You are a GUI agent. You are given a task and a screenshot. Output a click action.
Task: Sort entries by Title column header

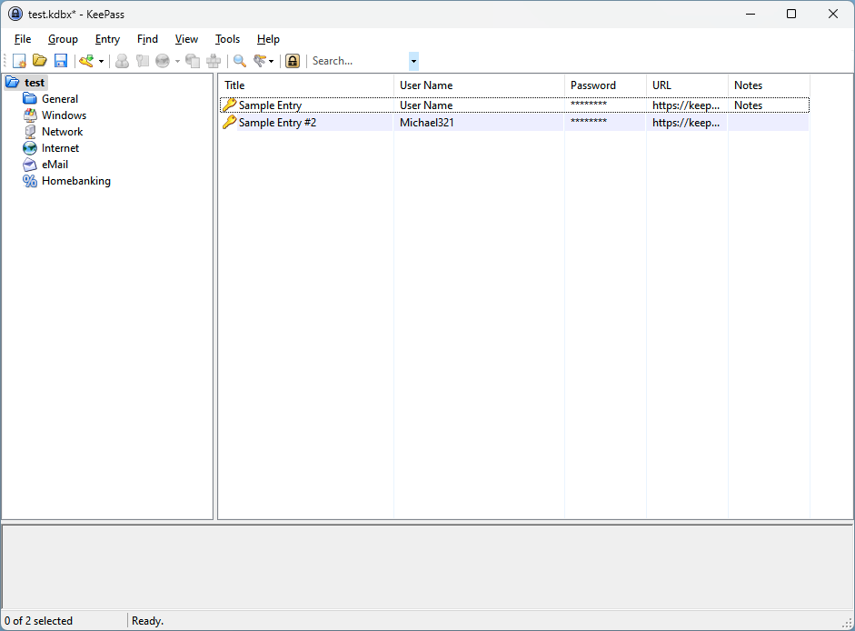pos(306,85)
